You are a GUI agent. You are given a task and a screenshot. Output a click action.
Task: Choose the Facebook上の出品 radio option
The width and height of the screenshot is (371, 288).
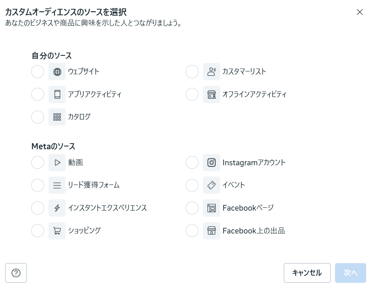click(x=192, y=231)
